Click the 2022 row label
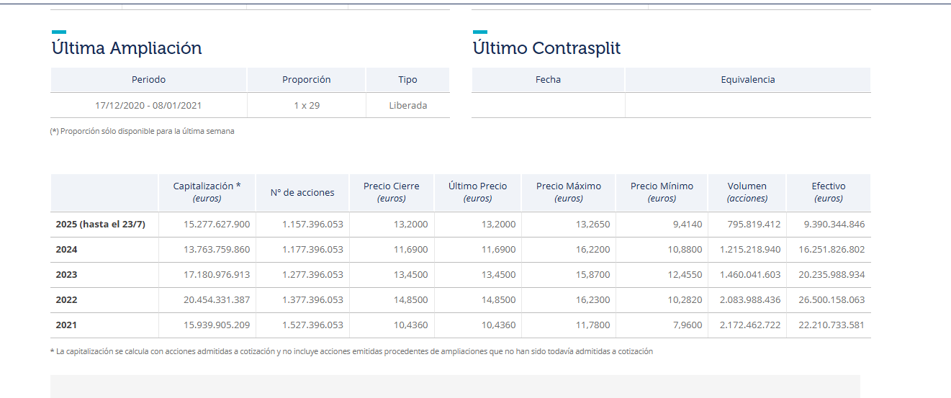951x398 pixels. pyautogui.click(x=67, y=300)
